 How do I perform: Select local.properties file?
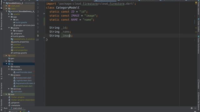pyautogui.click(x=19, y=50)
